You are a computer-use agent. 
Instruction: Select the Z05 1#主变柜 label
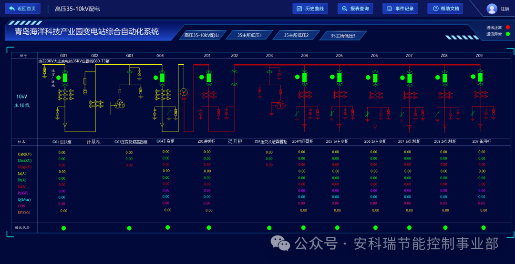[337, 141]
